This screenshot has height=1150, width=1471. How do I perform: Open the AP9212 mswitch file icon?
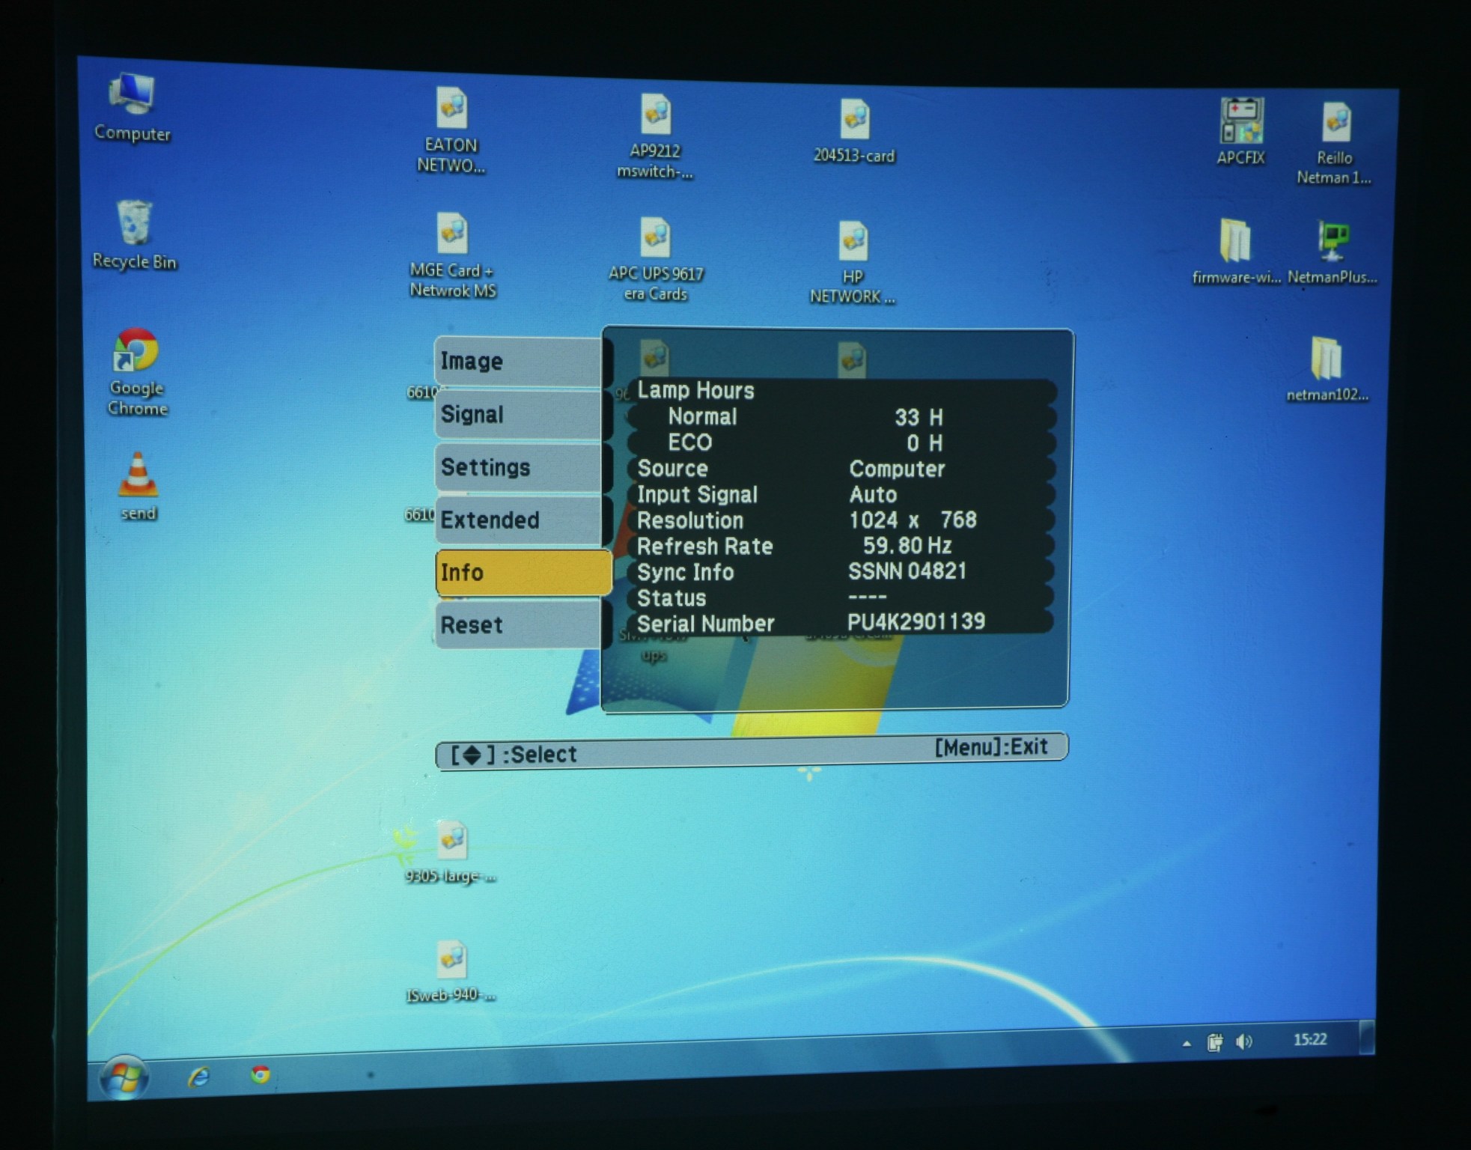point(655,136)
